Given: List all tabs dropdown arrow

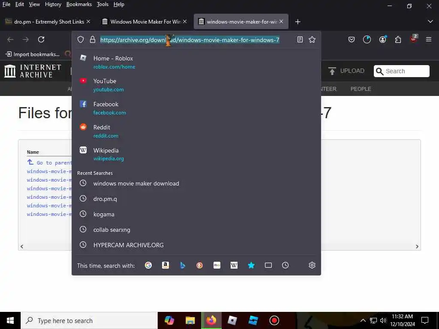Looking at the screenshot, I should click(430, 21).
